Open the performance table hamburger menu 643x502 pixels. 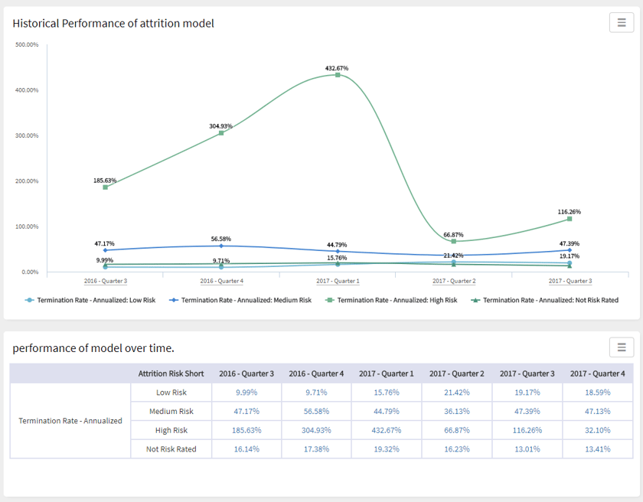(622, 347)
